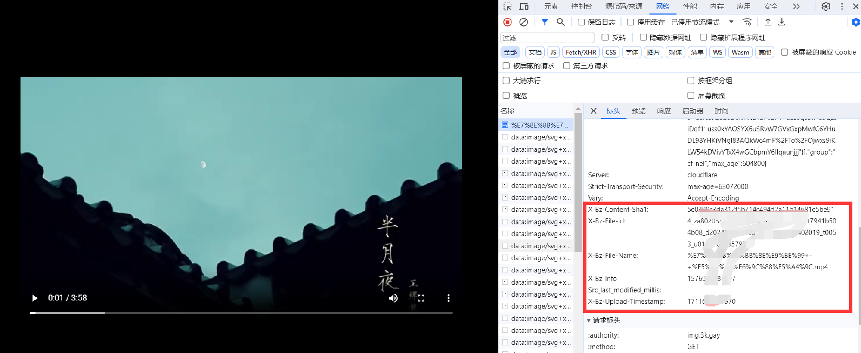The image size is (861, 353).
Task: Seek along the video progress bar
Action: point(241,313)
